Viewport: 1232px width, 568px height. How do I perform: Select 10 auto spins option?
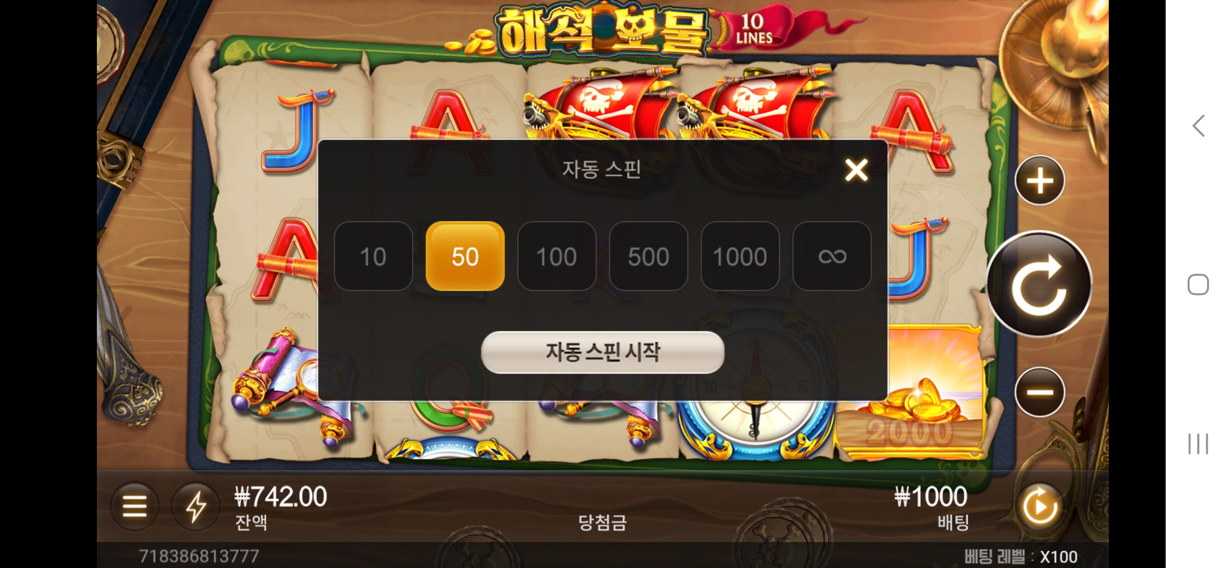click(x=373, y=256)
